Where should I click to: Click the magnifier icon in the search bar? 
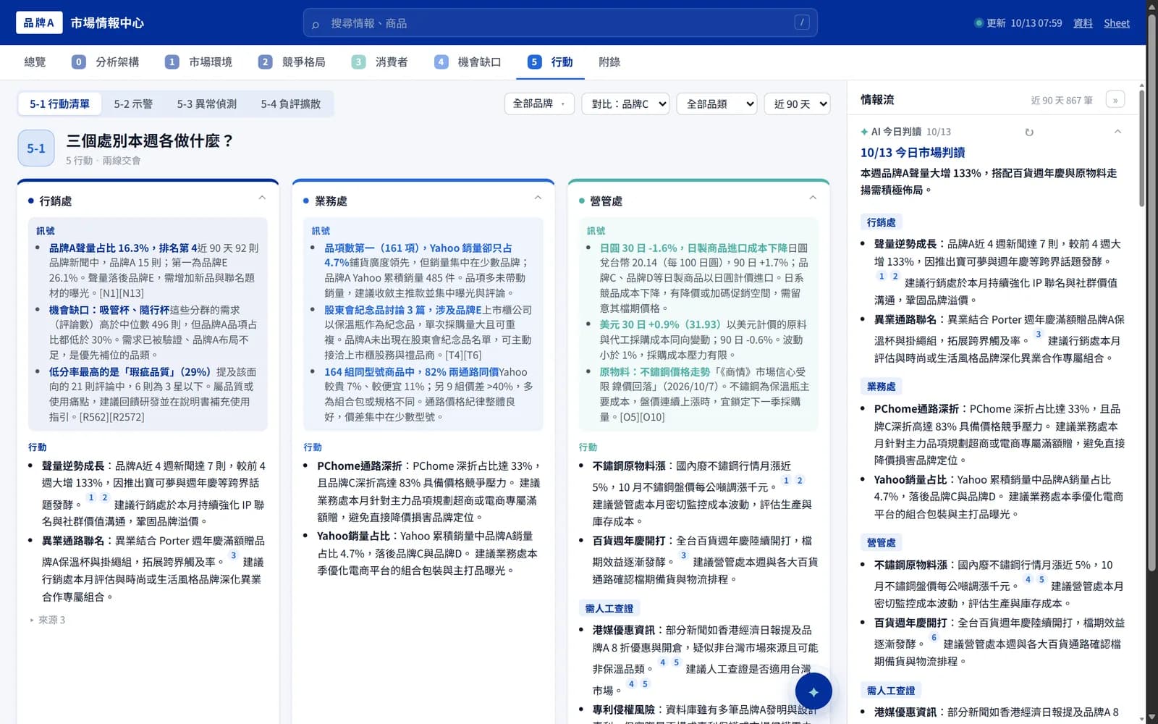(x=316, y=24)
